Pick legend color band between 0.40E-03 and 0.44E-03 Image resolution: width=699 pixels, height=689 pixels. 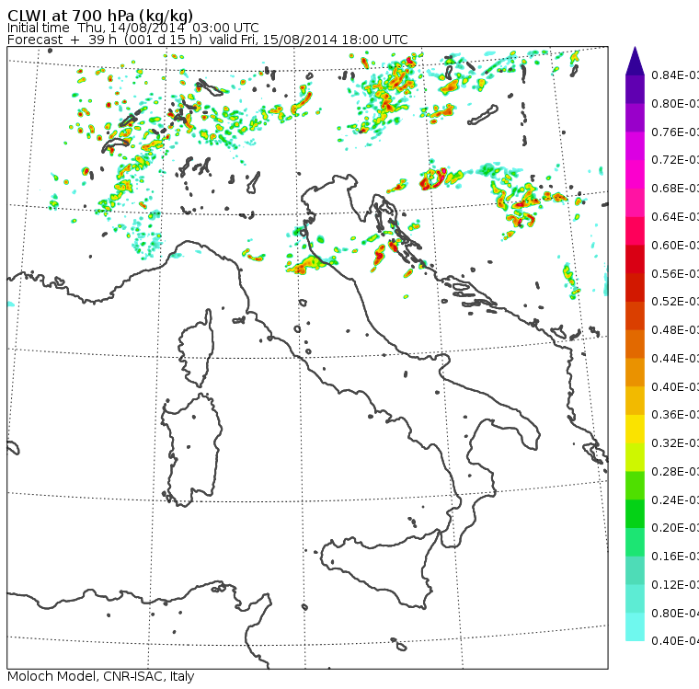(x=635, y=373)
